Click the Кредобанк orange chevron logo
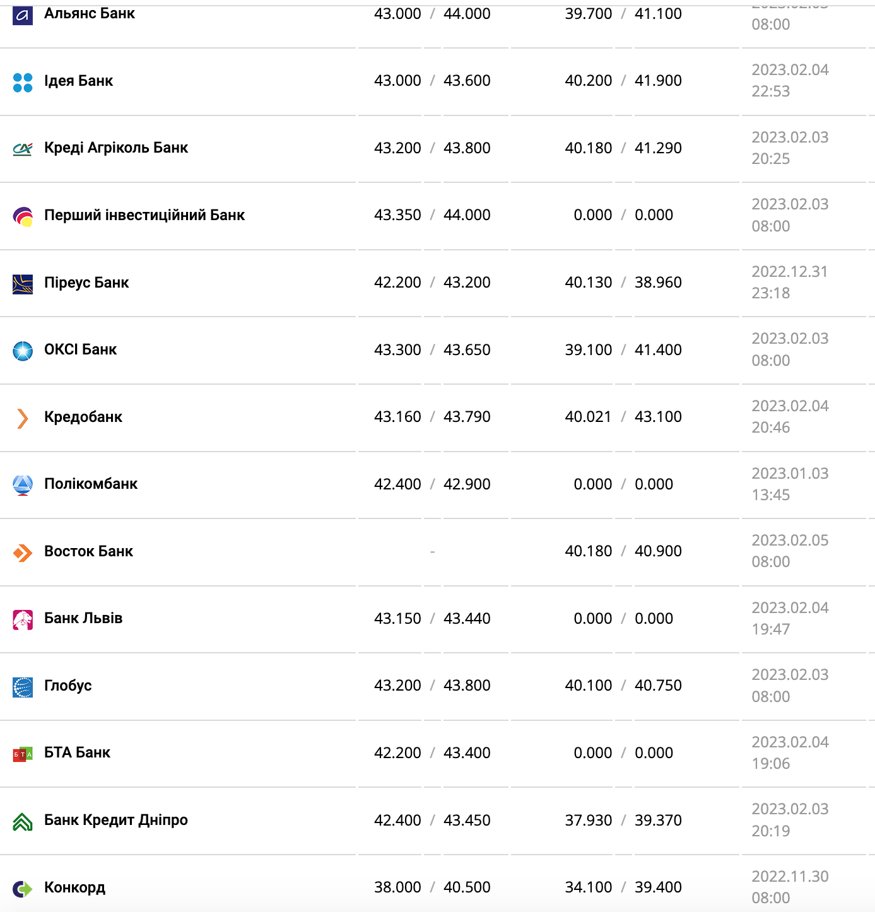The image size is (875, 912). [23, 418]
